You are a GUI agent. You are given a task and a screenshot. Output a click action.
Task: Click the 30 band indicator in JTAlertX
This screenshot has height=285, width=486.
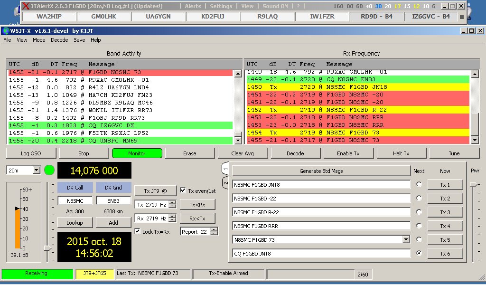pyautogui.click(x=378, y=6)
